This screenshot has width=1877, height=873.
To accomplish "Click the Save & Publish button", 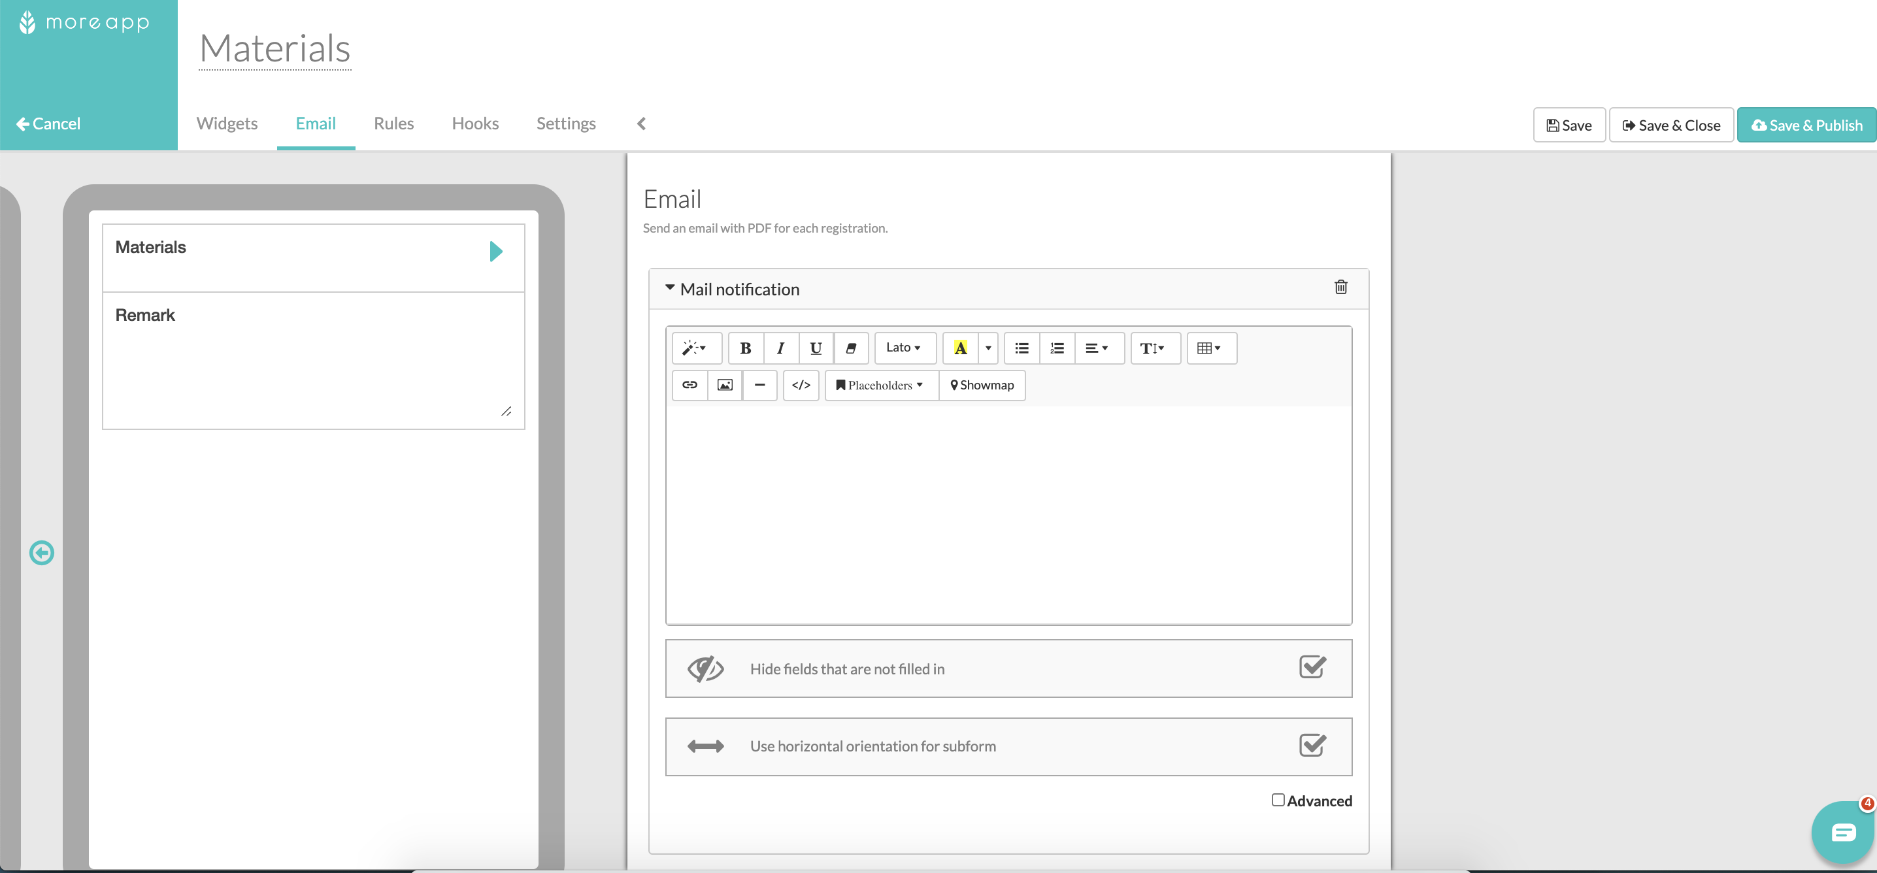I will pyautogui.click(x=1806, y=125).
